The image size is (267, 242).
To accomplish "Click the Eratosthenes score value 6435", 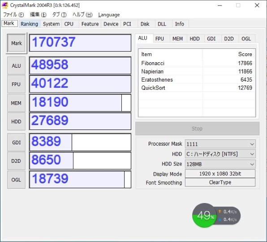I will tap(246, 79).
